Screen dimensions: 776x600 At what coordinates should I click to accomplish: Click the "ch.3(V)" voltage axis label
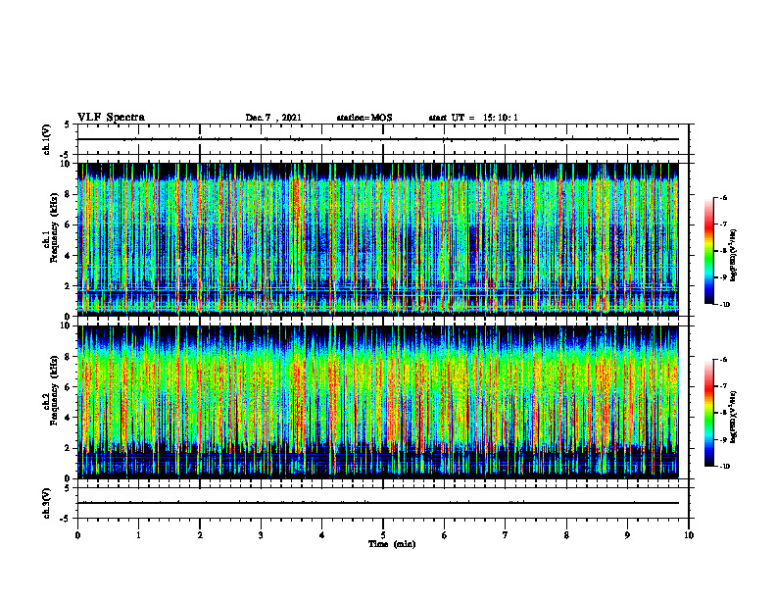[46, 503]
